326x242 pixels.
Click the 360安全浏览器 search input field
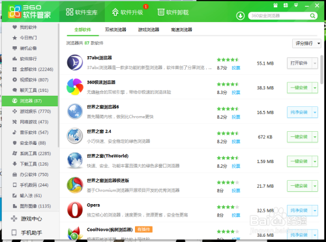pos(280,16)
